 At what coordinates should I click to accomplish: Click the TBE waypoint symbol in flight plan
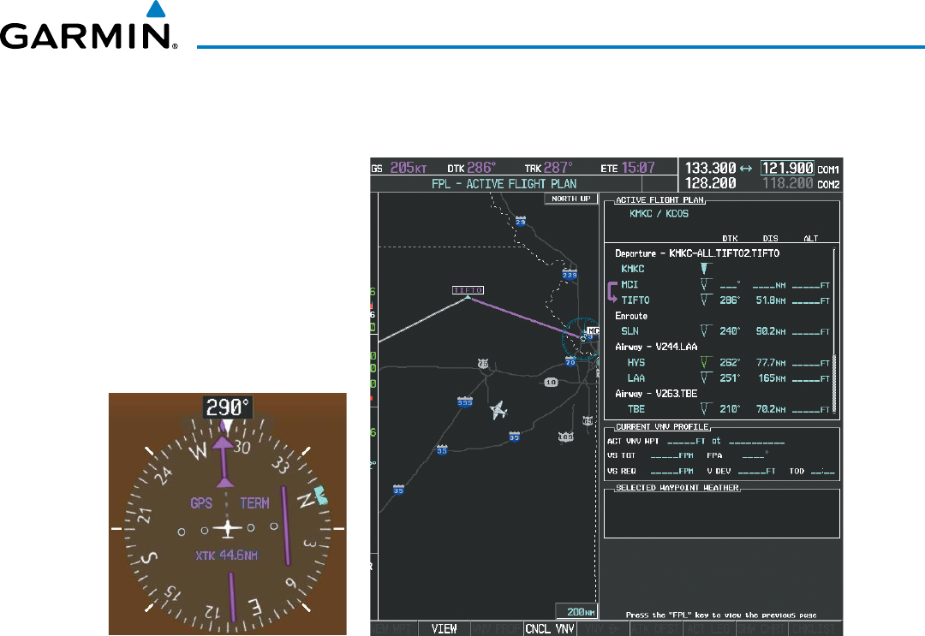(706, 409)
